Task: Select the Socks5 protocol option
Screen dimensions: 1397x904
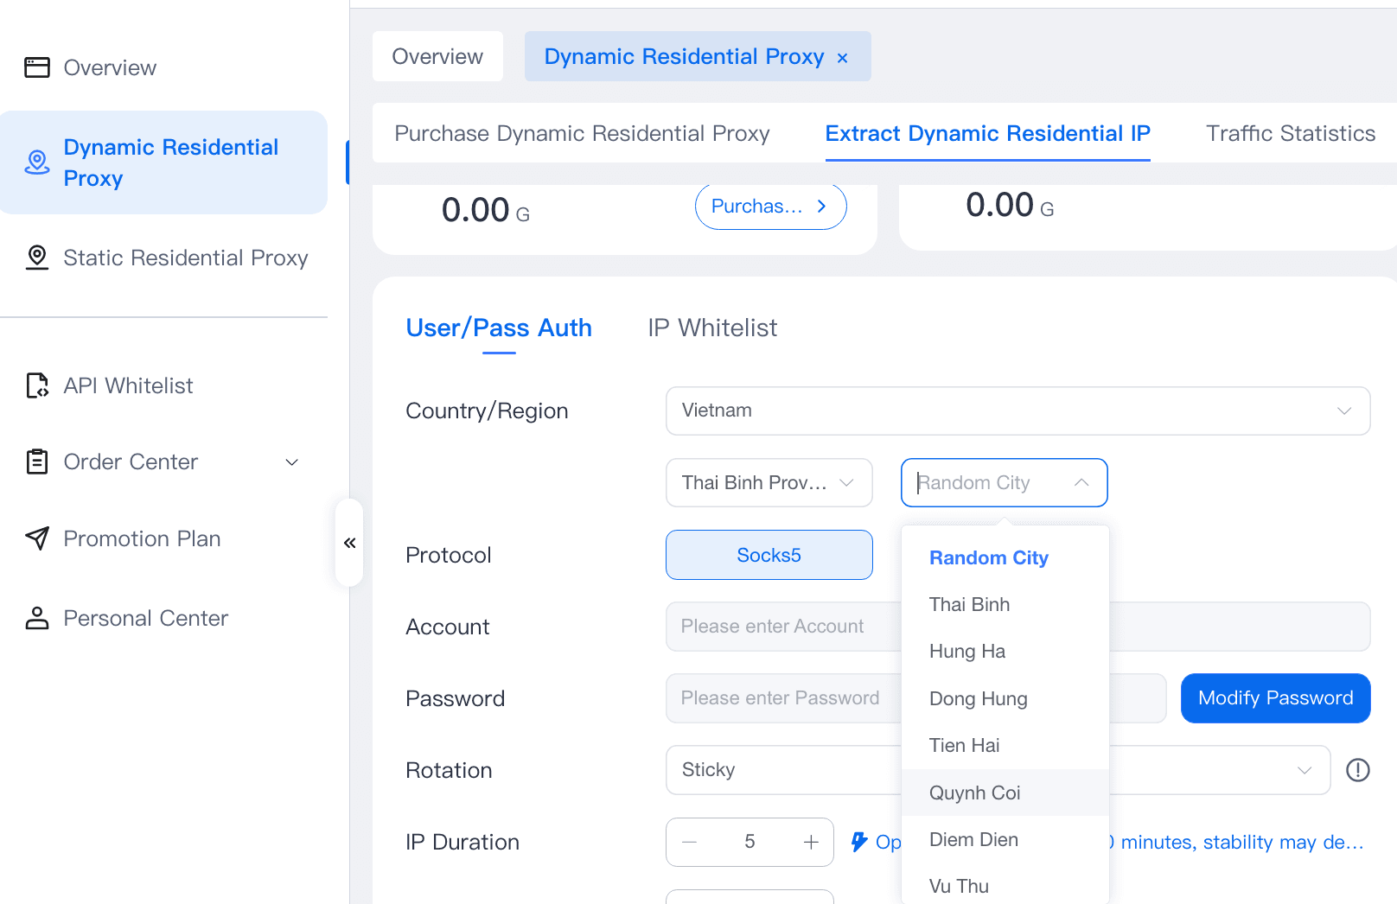Action: pyautogui.click(x=769, y=555)
